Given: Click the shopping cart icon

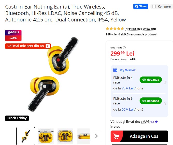Looking at the screenshot, I should click(x=116, y=136).
